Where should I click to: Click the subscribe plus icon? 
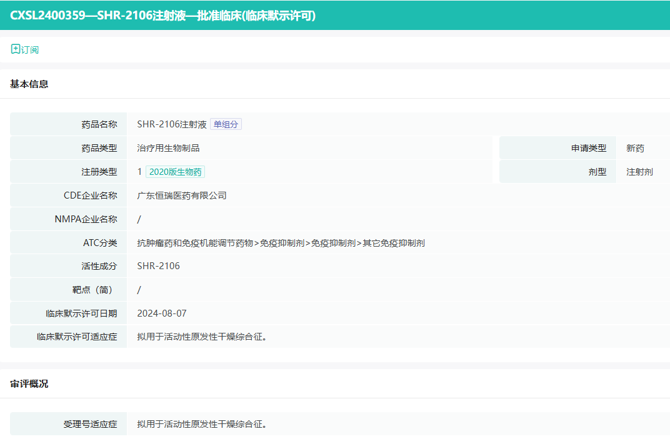click(16, 49)
